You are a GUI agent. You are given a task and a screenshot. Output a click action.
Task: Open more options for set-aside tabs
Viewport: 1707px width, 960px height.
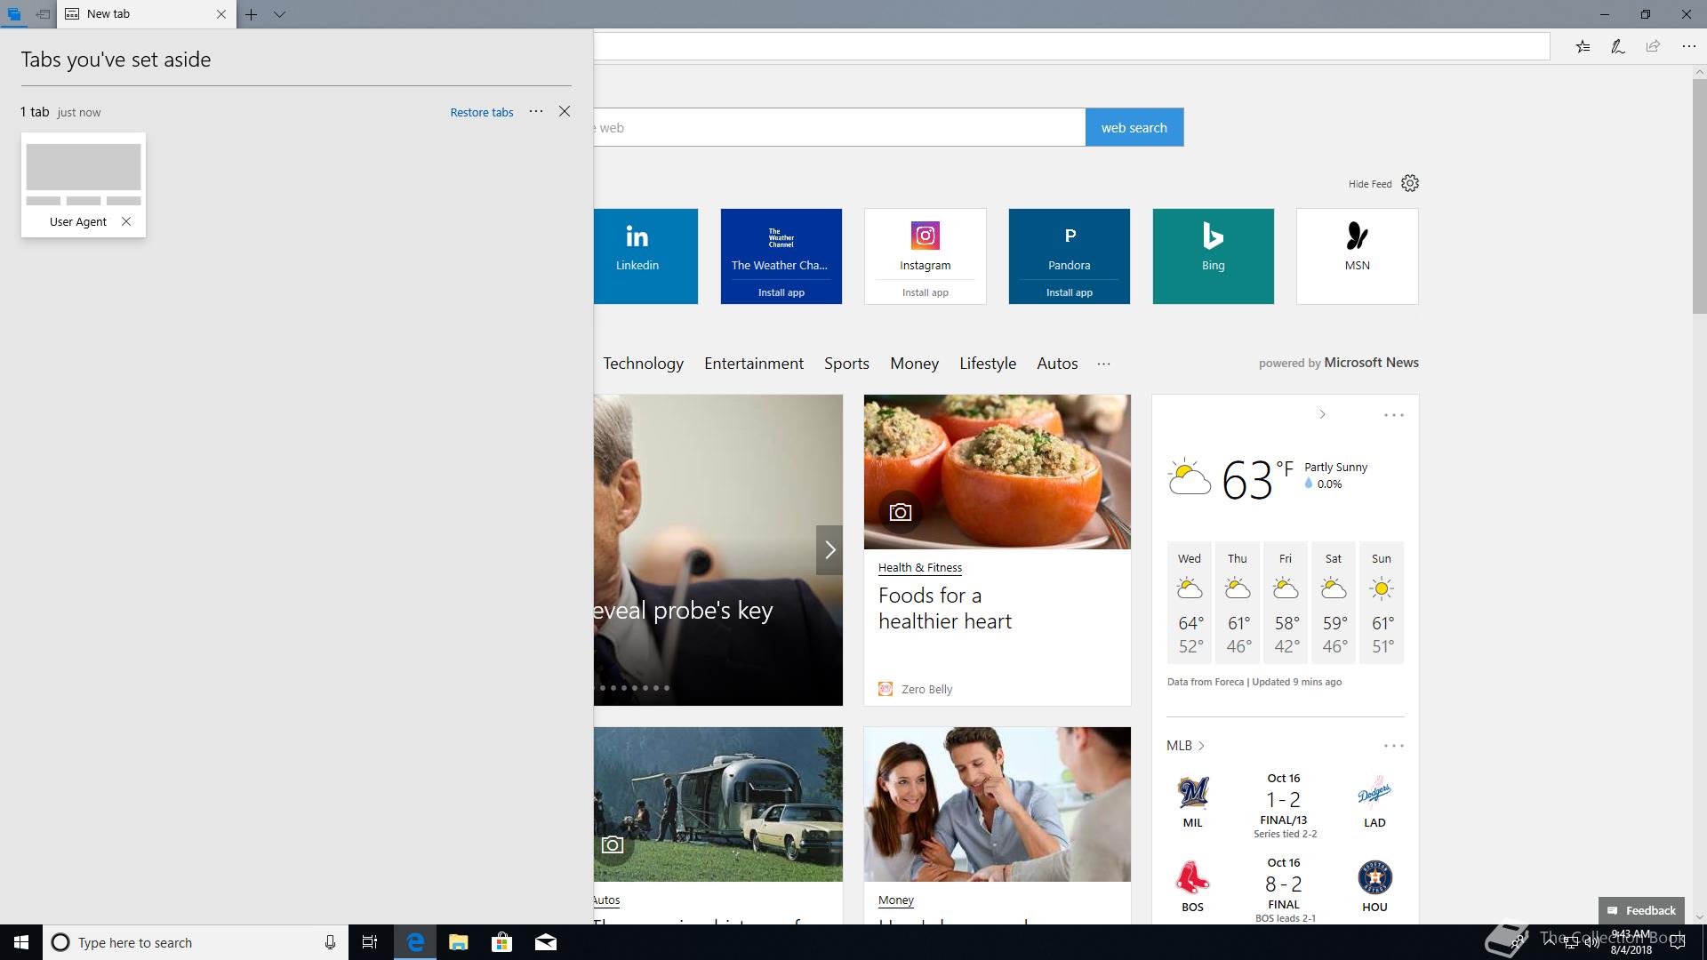point(536,111)
